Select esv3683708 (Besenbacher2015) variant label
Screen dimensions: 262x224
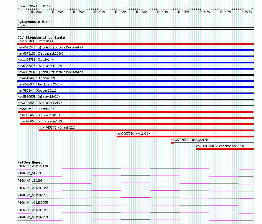tap(221, 146)
